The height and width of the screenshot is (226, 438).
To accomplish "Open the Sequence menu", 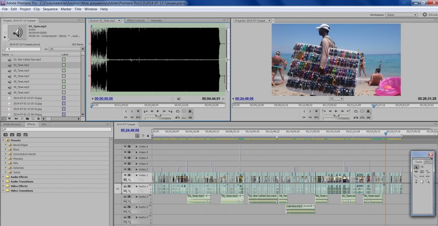I will coord(50,9).
